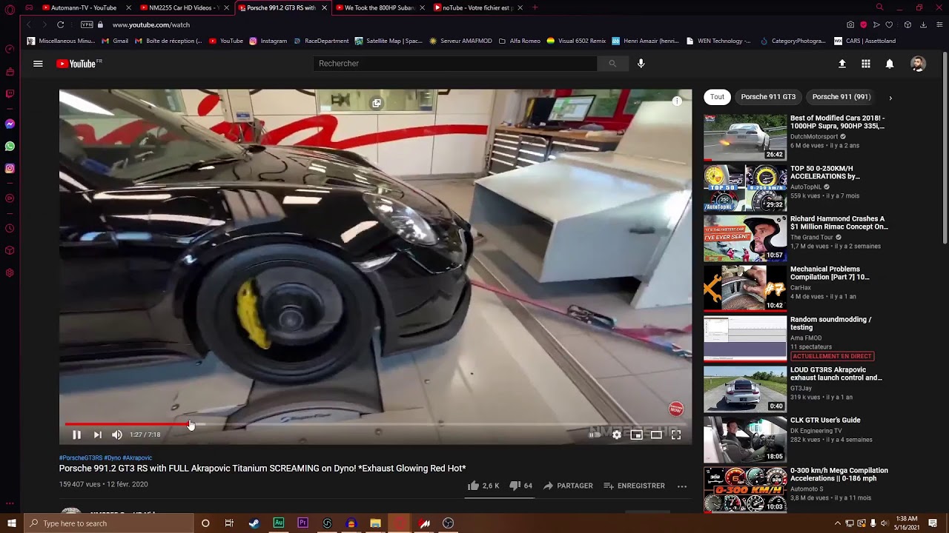The image size is (949, 533).
Task: Open Windows Start menu
Action: coord(11,523)
